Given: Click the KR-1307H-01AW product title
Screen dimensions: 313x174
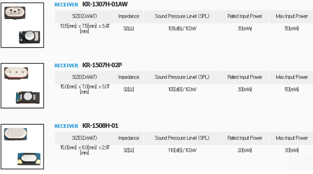Looking at the screenshot, I should (x=105, y=4).
